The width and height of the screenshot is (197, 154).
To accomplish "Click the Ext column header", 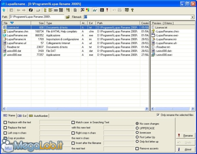I will [92, 23].
